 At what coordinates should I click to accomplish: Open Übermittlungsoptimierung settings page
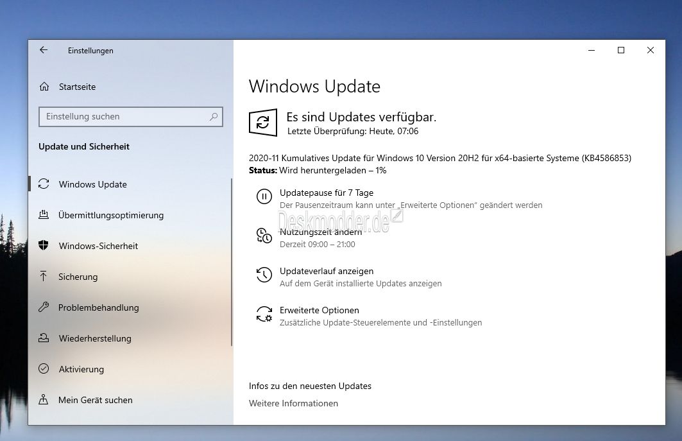[x=130, y=215]
